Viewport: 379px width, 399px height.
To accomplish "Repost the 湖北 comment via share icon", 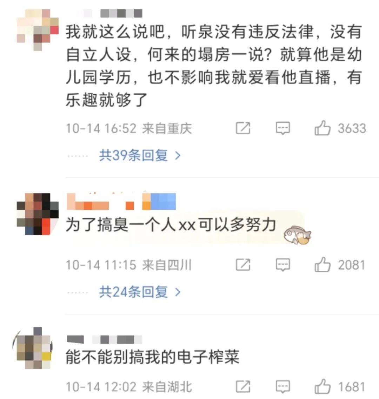I will [x=243, y=387].
